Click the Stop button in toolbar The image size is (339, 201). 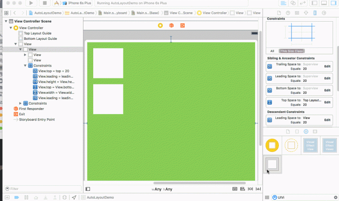[44, 3]
